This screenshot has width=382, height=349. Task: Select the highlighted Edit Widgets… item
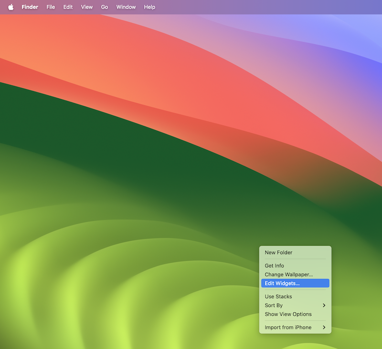[x=282, y=283]
